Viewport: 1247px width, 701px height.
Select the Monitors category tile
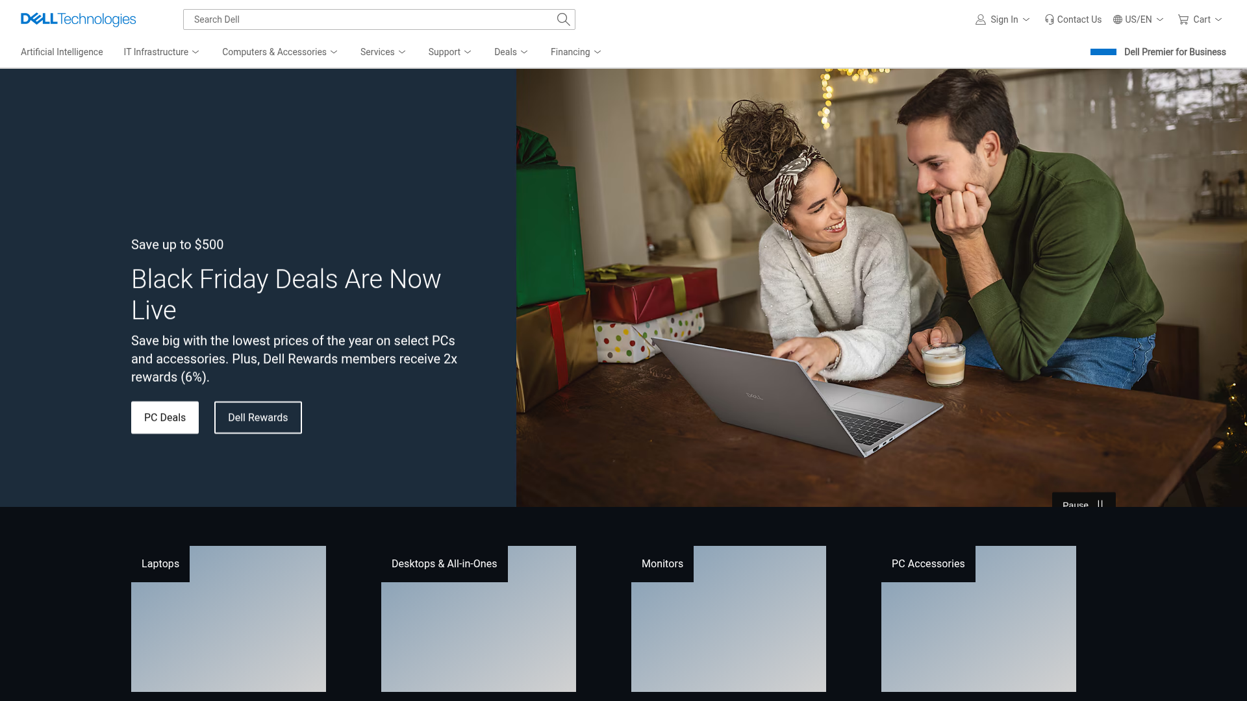point(728,618)
